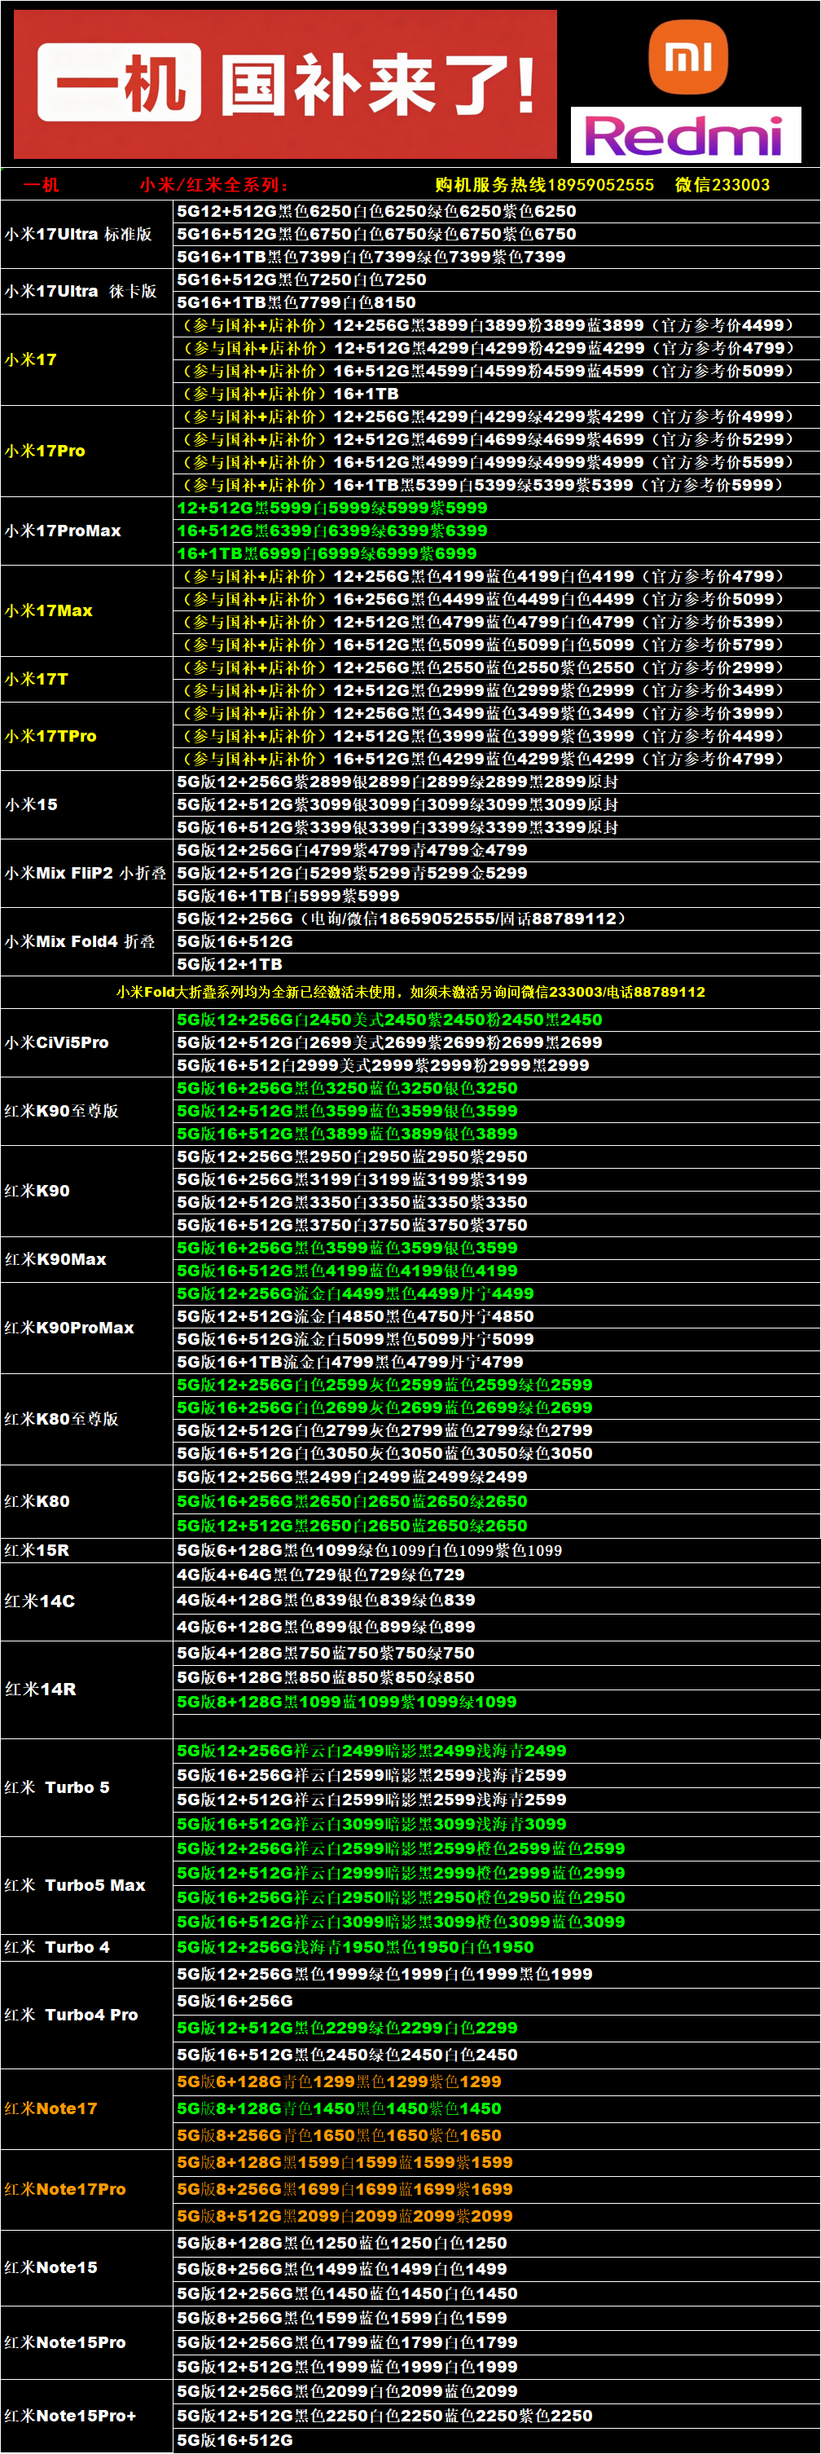Click the row 4G版4+64G黑色729银色729绿色729

[496, 1576]
